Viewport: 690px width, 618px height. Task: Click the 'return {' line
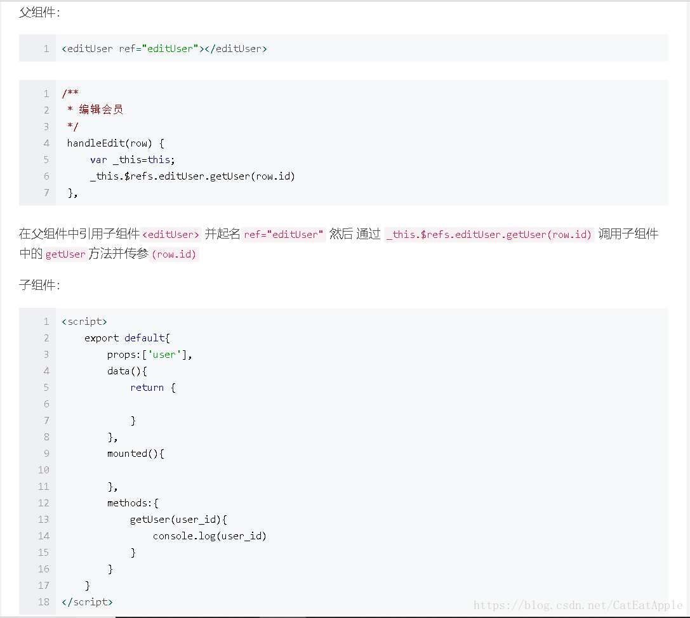[x=153, y=388]
